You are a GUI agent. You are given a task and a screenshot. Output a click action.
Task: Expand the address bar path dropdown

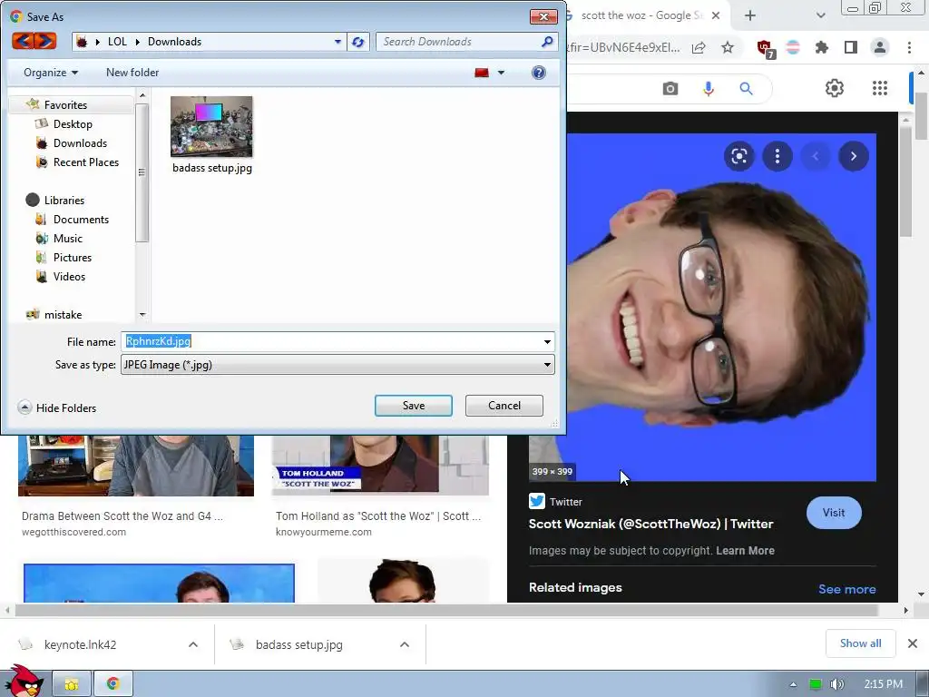coord(337,42)
